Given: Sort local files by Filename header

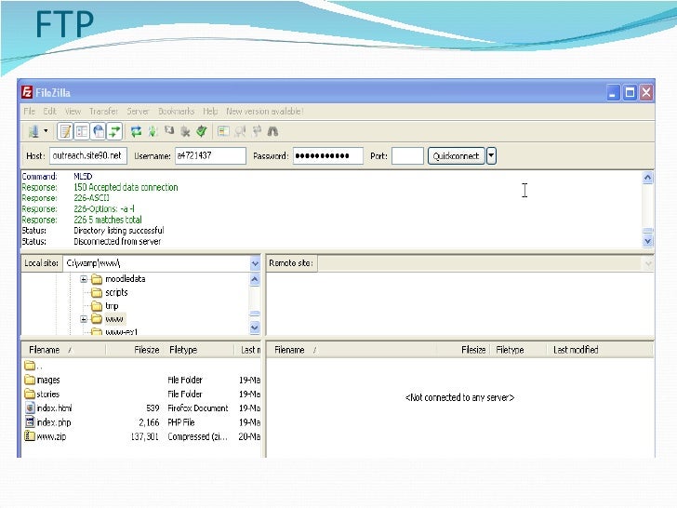Looking at the screenshot, I should point(63,350).
